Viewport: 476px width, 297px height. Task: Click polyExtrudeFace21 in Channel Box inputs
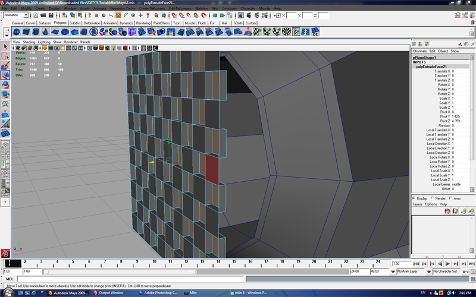coord(431,67)
